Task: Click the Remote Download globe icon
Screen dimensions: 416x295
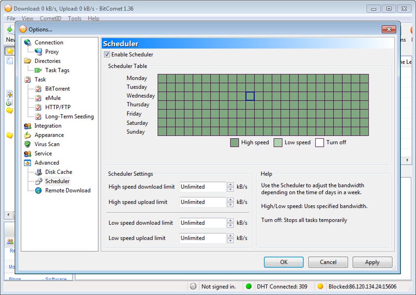Action: pos(38,191)
